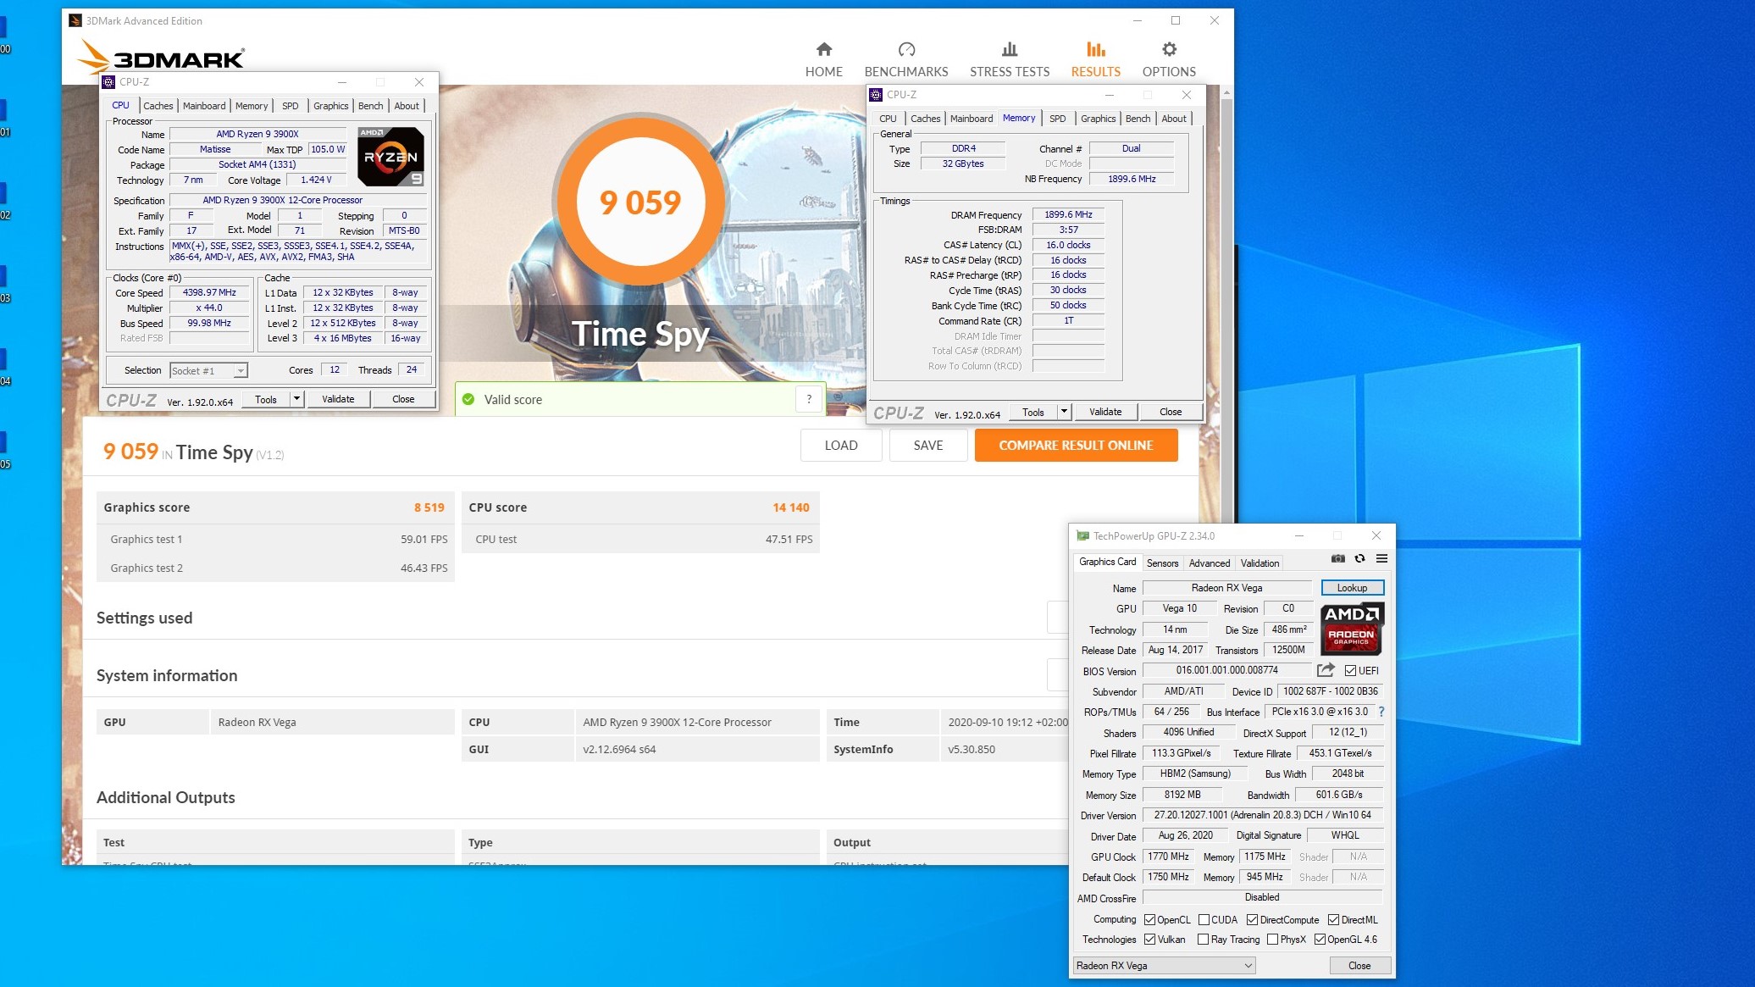1755x987 pixels.
Task: Click the CPU score value 14 140
Action: [x=790, y=507]
